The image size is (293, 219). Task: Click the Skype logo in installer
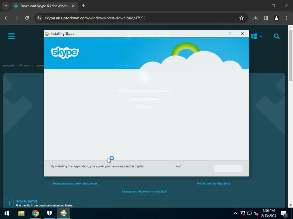tap(65, 52)
